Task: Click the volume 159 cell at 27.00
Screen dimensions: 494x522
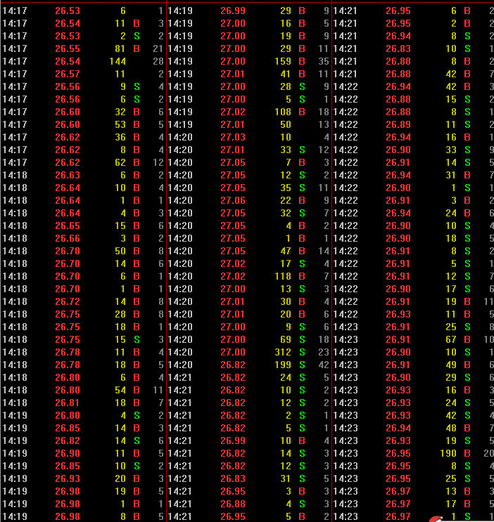Action: [x=283, y=61]
